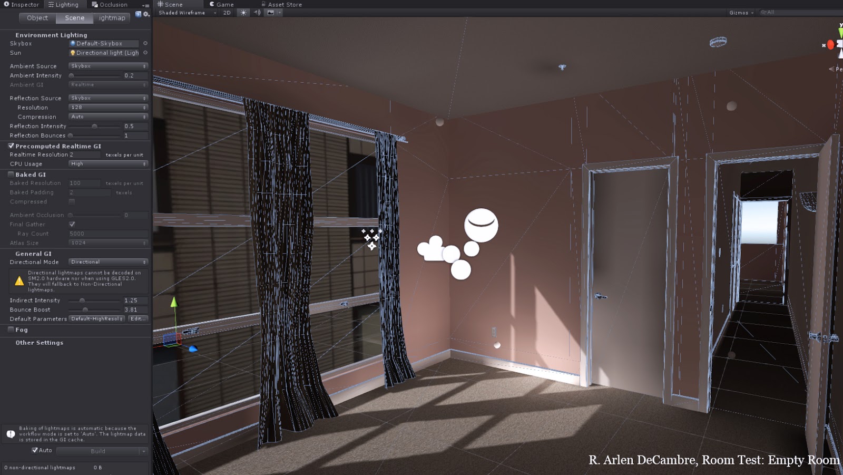The height and width of the screenshot is (475, 843).
Task: Enable Baked GI
Action: (x=11, y=174)
